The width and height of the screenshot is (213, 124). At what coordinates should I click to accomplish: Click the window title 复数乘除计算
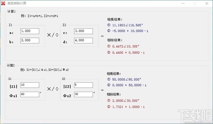pos(17,3)
